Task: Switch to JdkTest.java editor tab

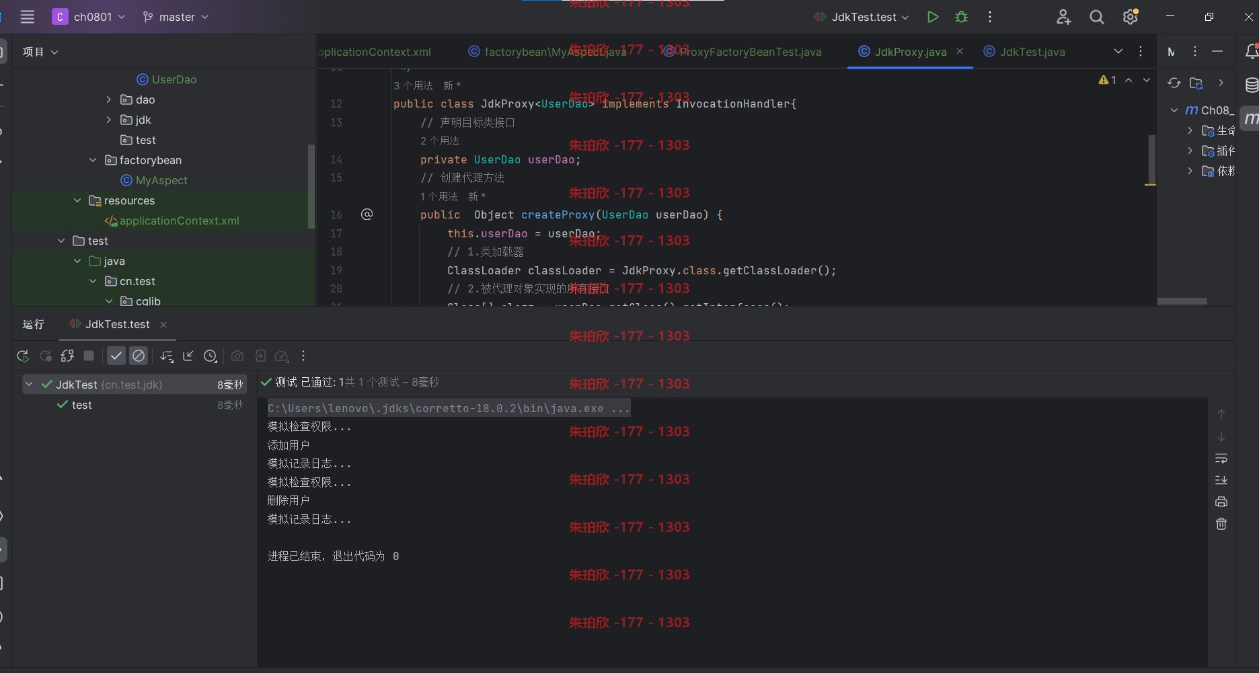Action: [x=1024, y=52]
